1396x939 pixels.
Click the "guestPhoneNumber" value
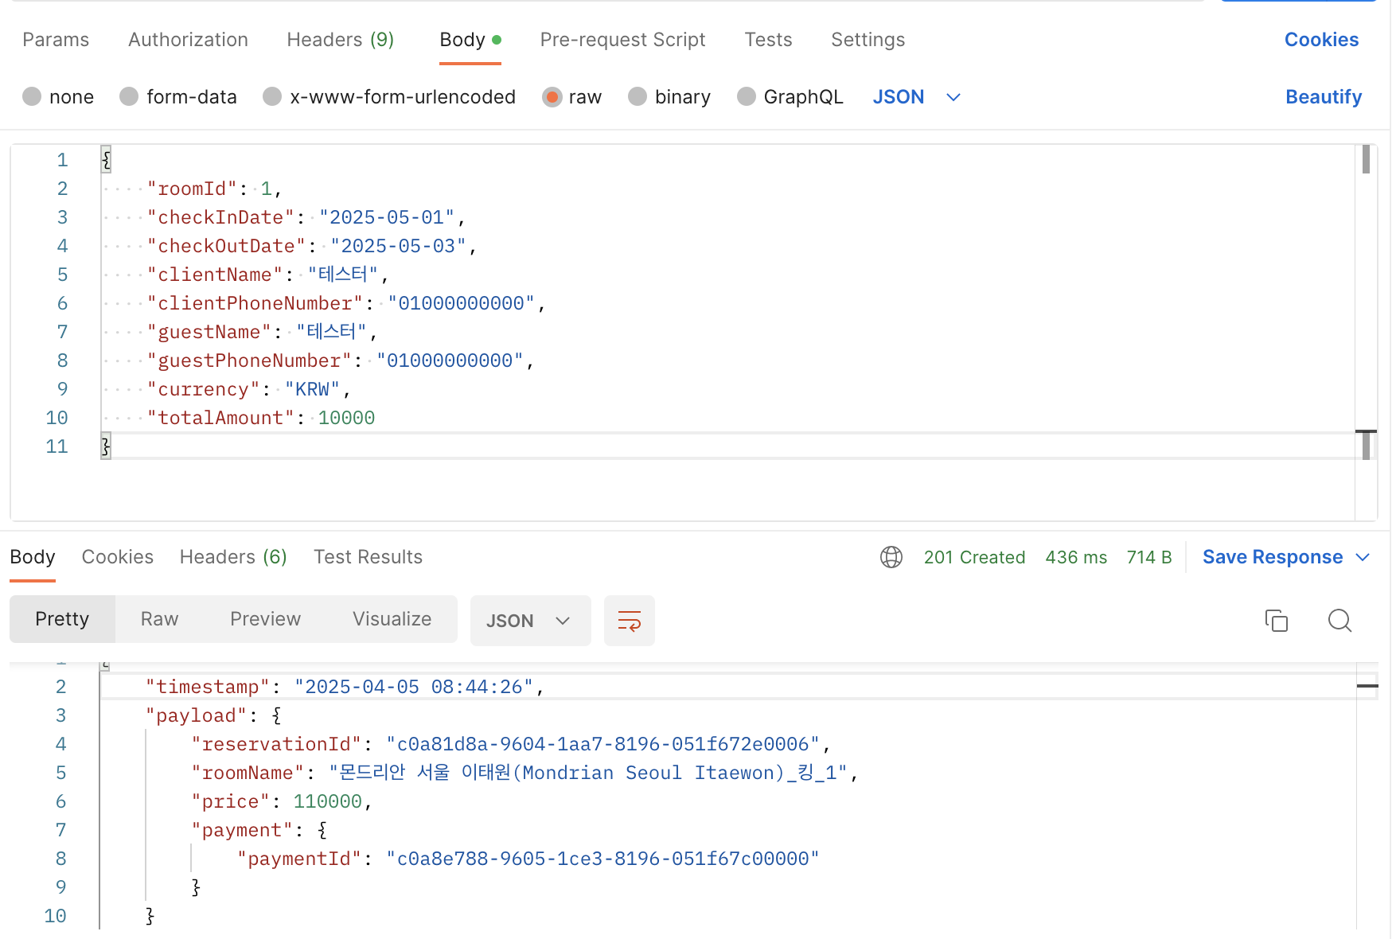point(450,360)
